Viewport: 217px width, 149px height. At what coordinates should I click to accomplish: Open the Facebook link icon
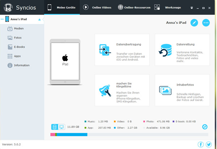pyautogui.click(x=201, y=144)
